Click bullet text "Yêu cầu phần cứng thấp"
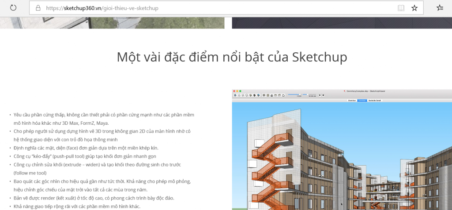The height and width of the screenshot is (210, 452). pyautogui.click(x=39, y=115)
